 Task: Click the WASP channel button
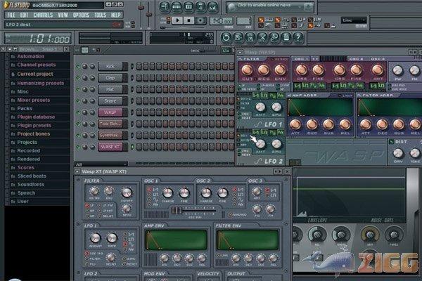tap(110, 112)
